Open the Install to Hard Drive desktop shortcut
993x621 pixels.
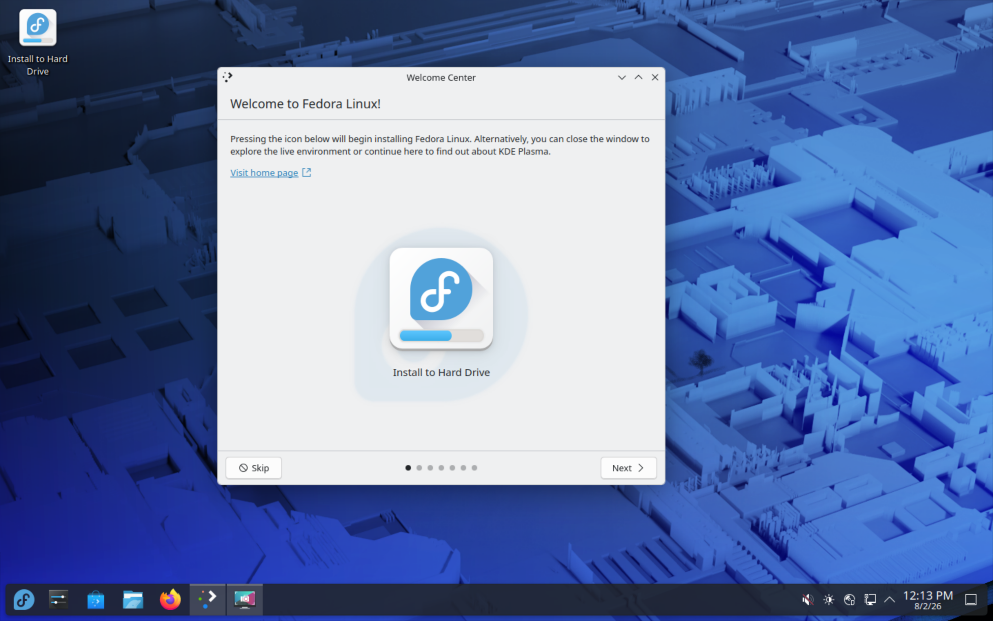[x=38, y=42]
